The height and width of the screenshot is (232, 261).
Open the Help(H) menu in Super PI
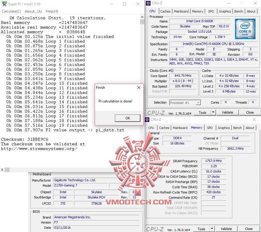(52, 11)
